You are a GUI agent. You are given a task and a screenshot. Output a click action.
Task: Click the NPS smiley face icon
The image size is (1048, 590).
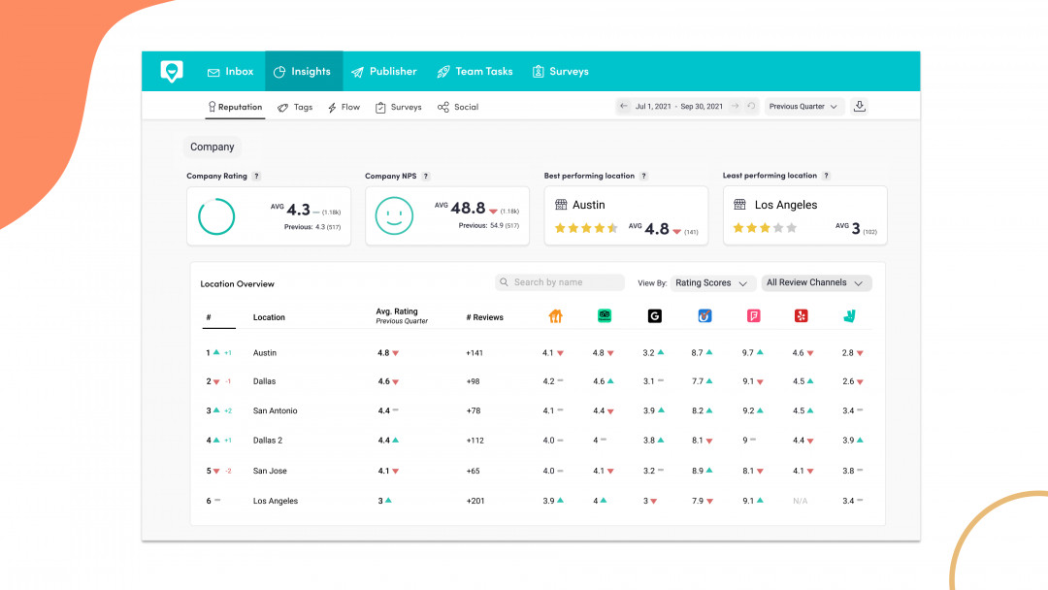point(394,215)
